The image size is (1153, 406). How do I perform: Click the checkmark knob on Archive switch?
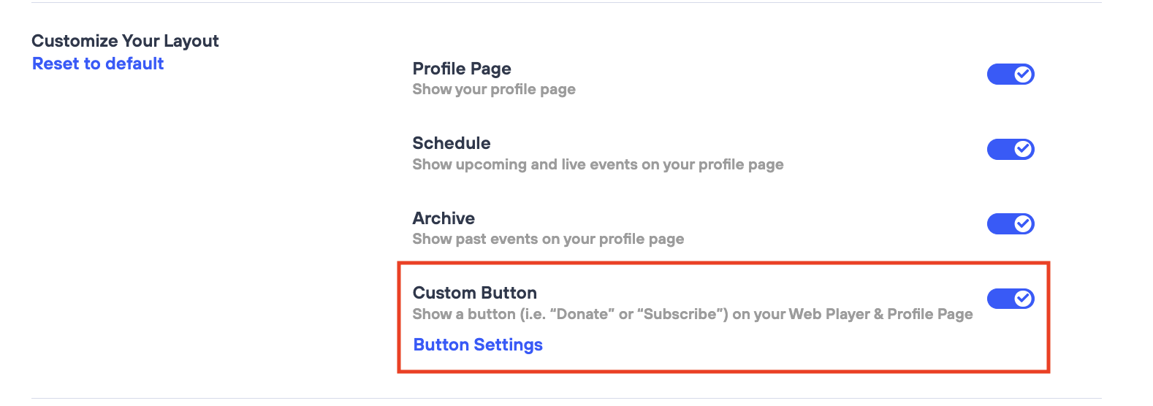pos(1023,224)
